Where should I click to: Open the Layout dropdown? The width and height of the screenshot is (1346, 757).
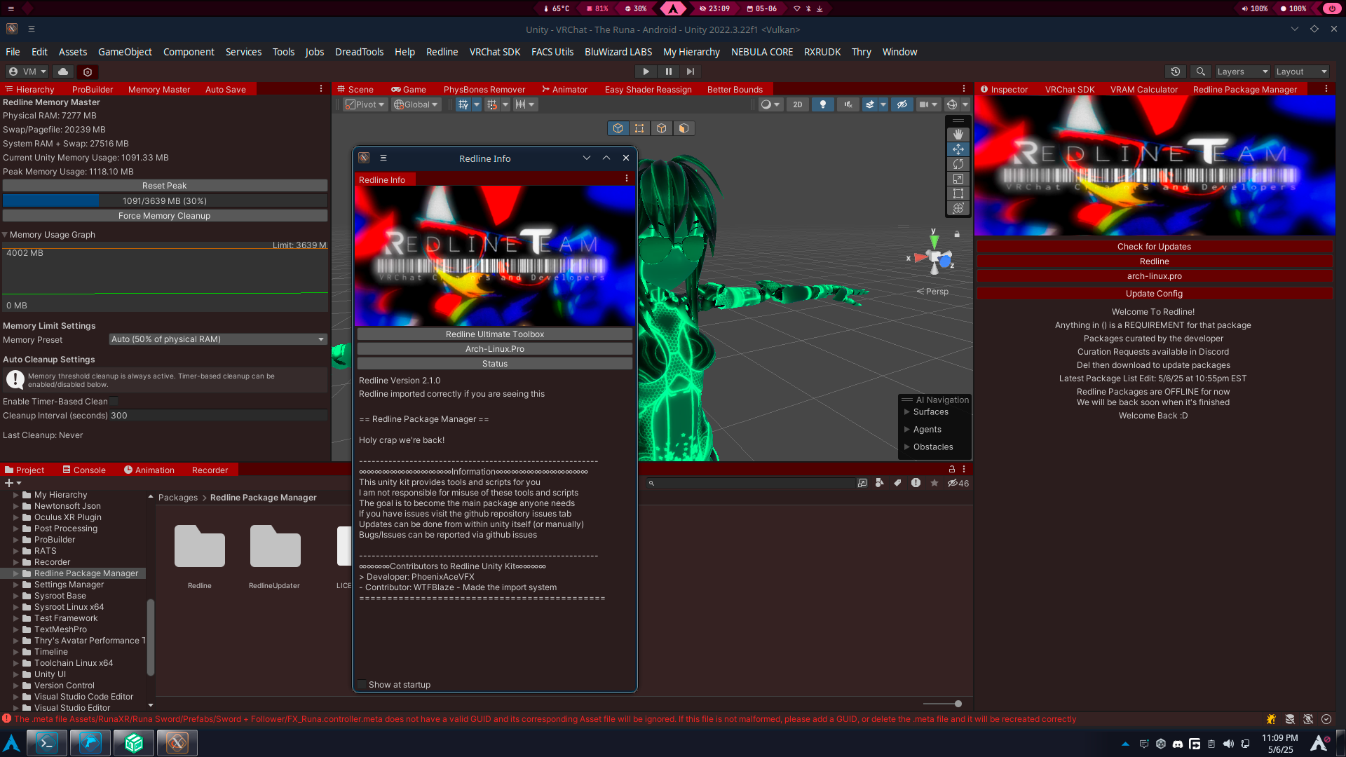(1301, 71)
